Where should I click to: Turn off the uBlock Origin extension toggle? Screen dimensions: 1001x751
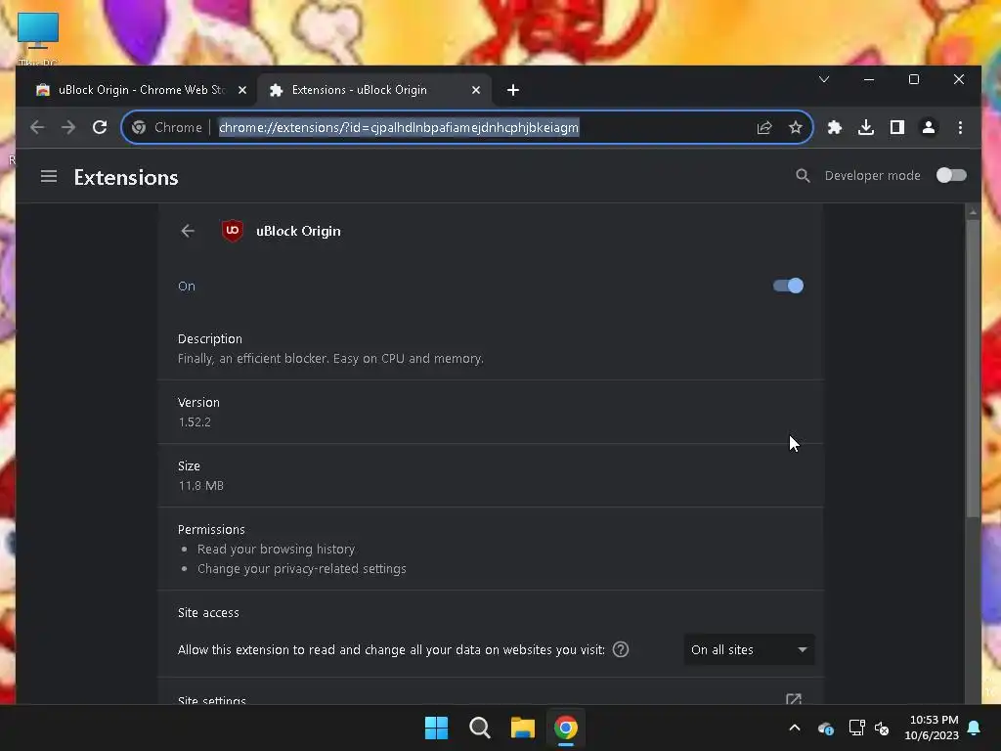tap(788, 286)
